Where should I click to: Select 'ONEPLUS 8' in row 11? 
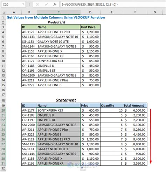(58, 66)
